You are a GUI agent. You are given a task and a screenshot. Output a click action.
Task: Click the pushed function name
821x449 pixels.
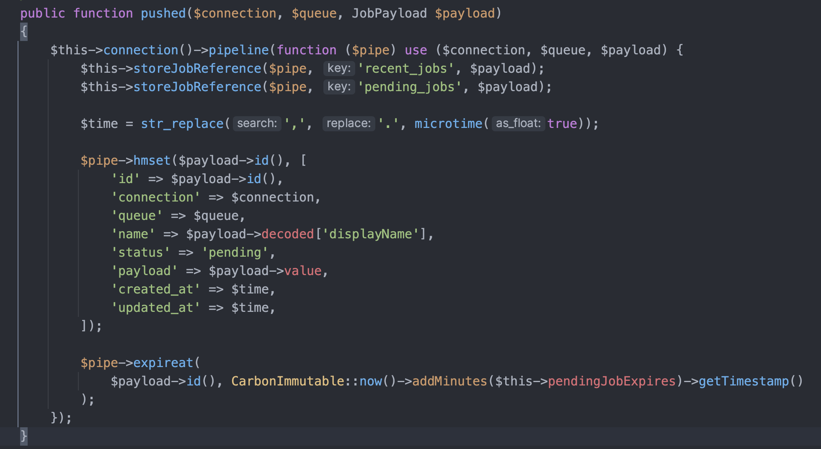pyautogui.click(x=163, y=13)
